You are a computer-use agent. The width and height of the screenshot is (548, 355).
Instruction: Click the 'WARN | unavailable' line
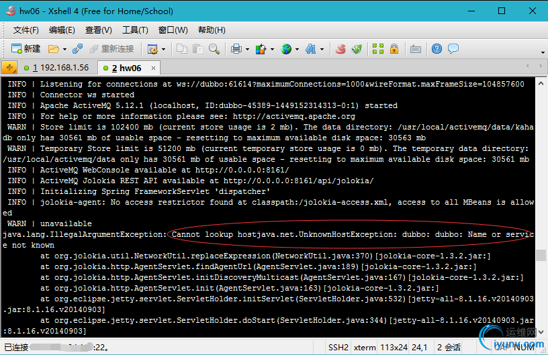(x=49, y=223)
